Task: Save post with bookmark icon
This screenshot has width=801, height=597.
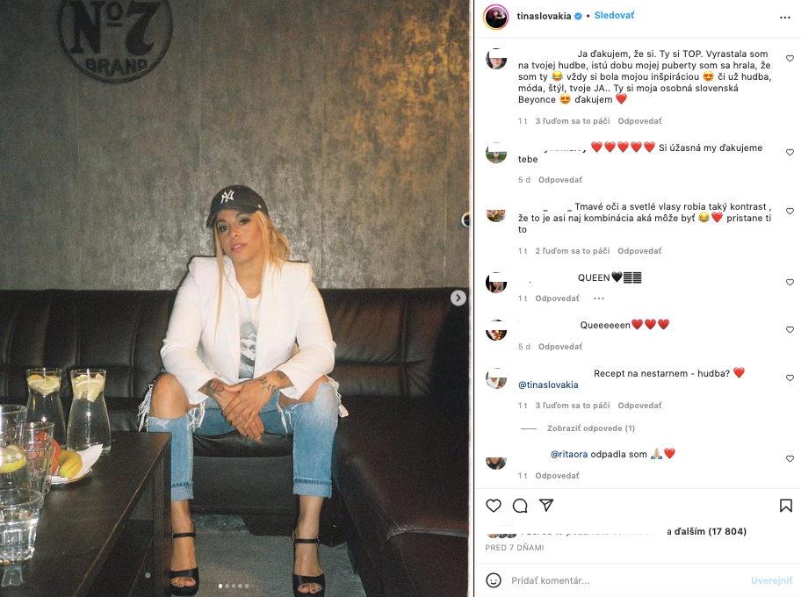Action: pyautogui.click(x=786, y=506)
